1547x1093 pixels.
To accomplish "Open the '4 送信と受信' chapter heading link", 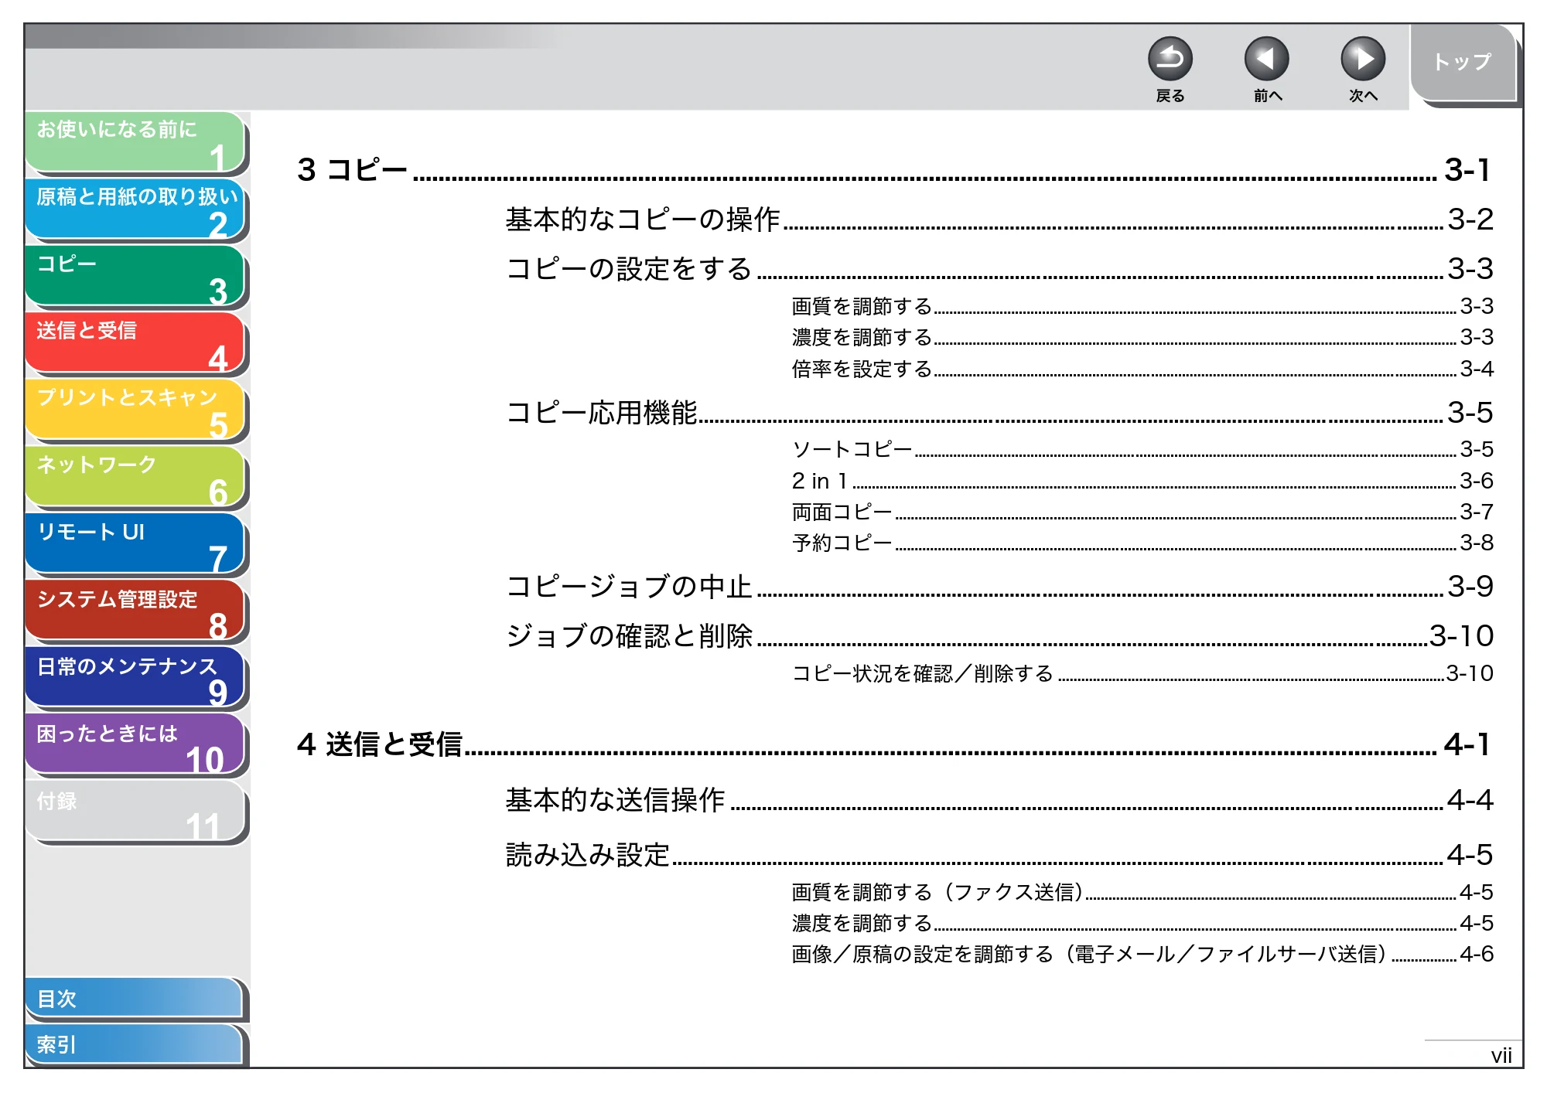I will (894, 744).
